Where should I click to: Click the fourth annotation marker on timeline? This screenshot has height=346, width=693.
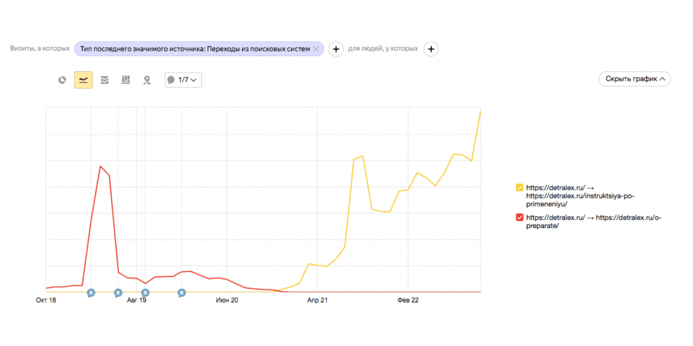[182, 293]
